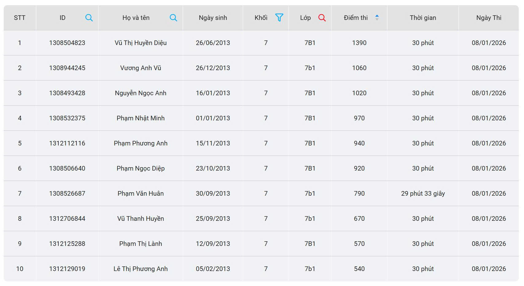Click the Ngày sinh column header
The height and width of the screenshot is (286, 524).
click(213, 18)
